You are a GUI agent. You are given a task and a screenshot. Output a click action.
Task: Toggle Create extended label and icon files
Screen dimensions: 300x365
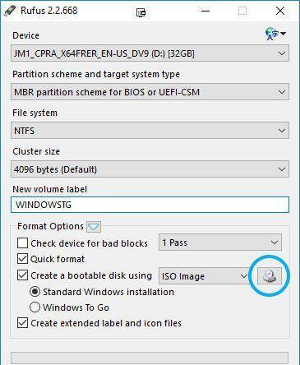[22, 323]
